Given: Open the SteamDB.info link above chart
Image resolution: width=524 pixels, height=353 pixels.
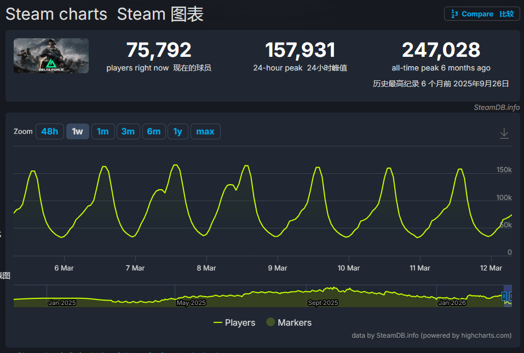Looking at the screenshot, I should [x=497, y=108].
